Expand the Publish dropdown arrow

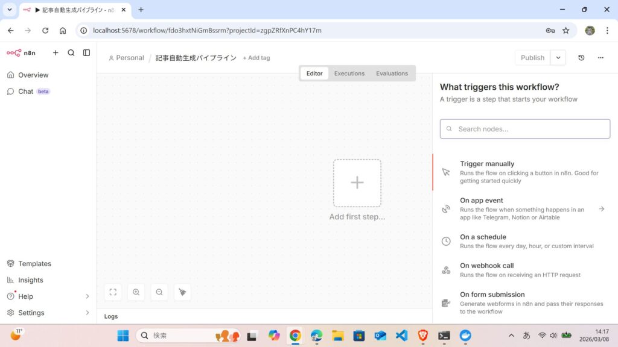(x=558, y=58)
